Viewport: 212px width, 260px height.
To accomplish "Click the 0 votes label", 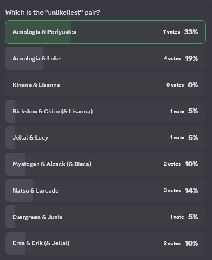I will click(x=175, y=85).
